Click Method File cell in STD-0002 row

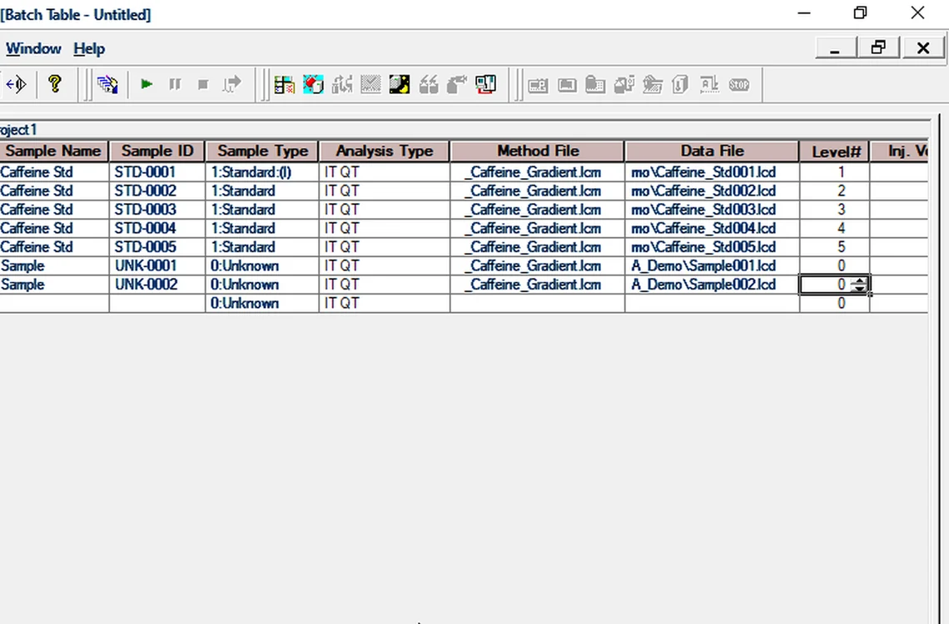tap(538, 191)
